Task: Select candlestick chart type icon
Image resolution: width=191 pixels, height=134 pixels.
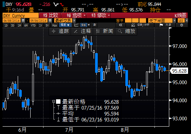Action: pyautogui.click(x=84, y=25)
